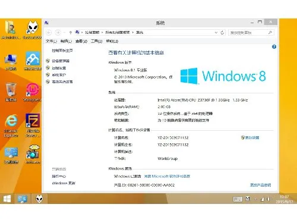
Task: Select the Recycle Bin desktop icon
Action: pyautogui.click(x=11, y=92)
